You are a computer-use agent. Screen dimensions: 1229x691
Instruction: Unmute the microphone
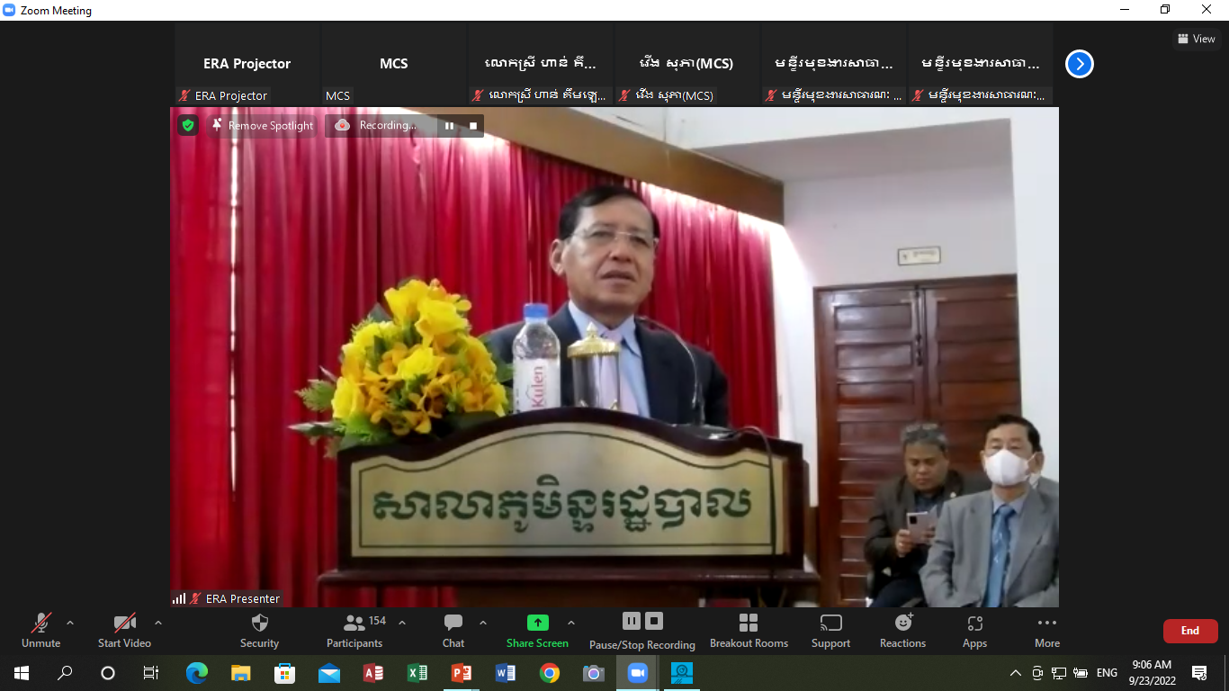coord(40,623)
